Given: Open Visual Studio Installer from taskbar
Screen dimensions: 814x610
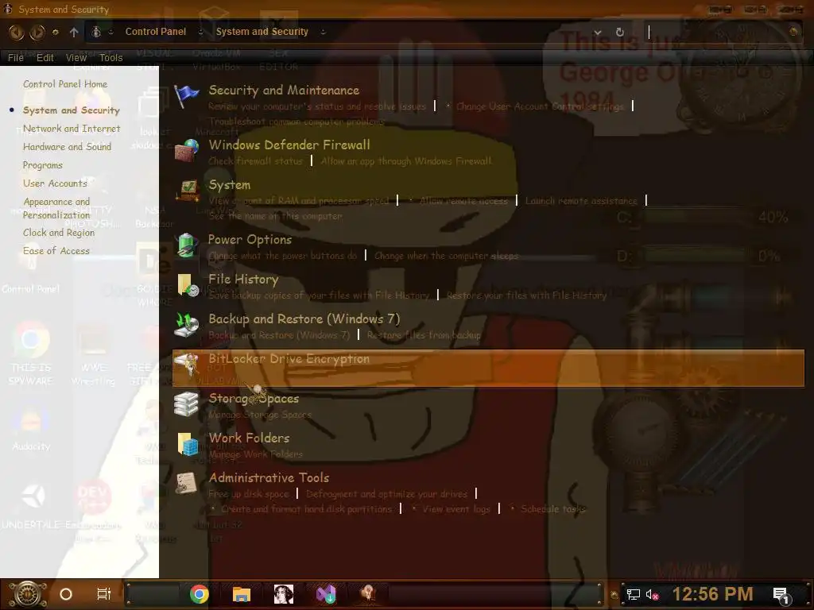Looking at the screenshot, I should pyautogui.click(x=326, y=594).
